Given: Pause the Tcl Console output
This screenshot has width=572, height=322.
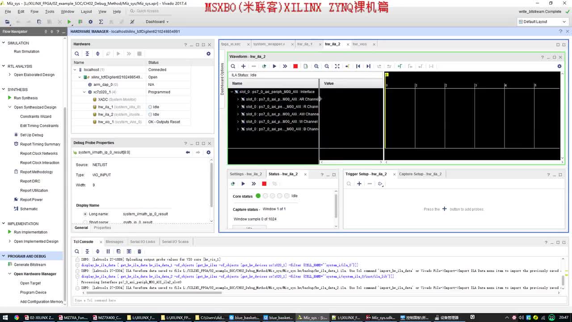Looking at the screenshot, I should 108,251.
